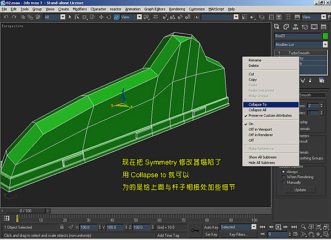Activate the Select and Link tool
The height and width of the screenshot is (240, 331).
pyautogui.click(x=23, y=17)
